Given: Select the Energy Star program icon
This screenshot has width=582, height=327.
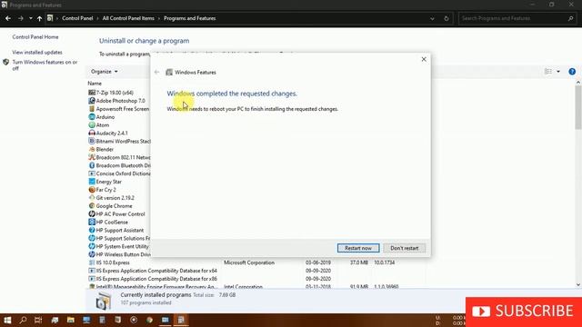Looking at the screenshot, I should pyautogui.click(x=92, y=182).
